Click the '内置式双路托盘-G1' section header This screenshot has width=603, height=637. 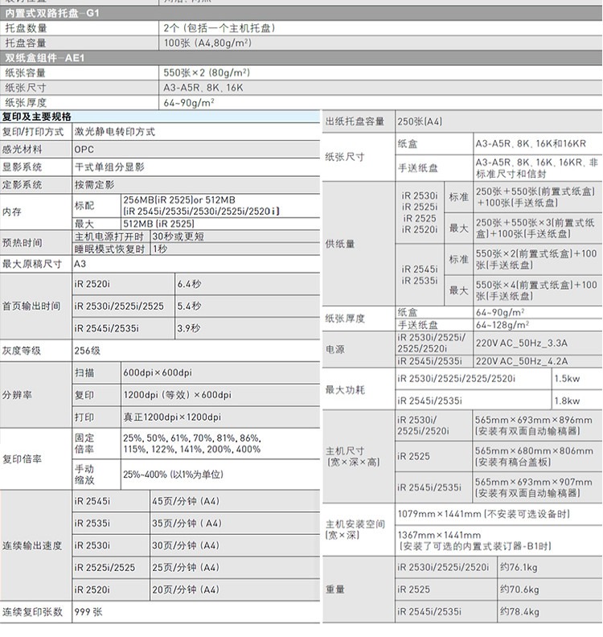(x=301, y=13)
